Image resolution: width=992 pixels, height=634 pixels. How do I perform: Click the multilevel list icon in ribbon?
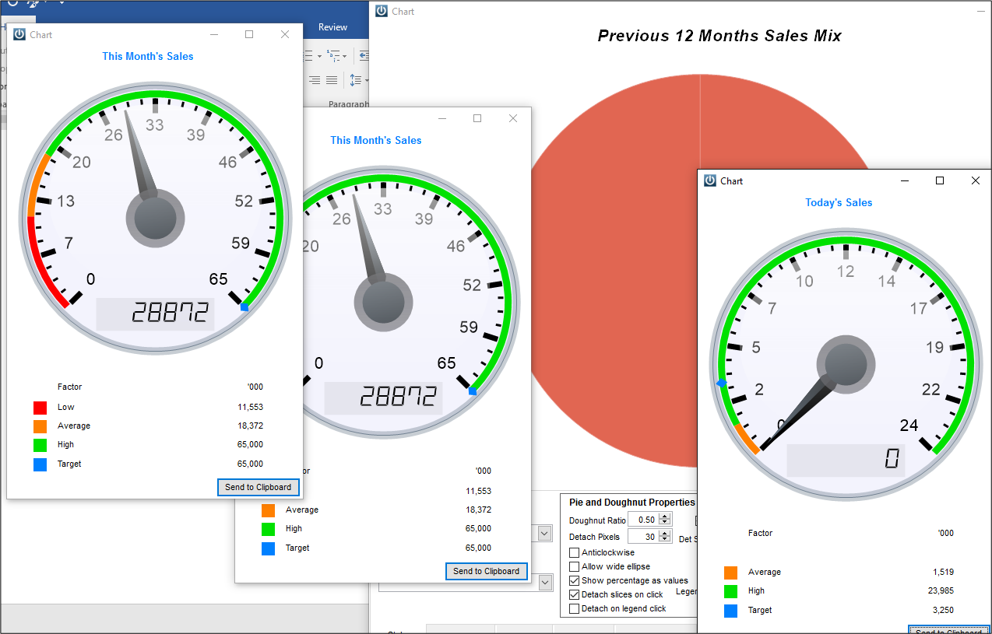[334, 56]
